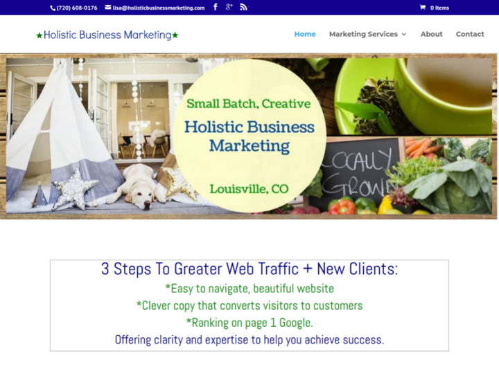Open the Facebook icon in top bar
This screenshot has height=374, width=499.
click(216, 8)
